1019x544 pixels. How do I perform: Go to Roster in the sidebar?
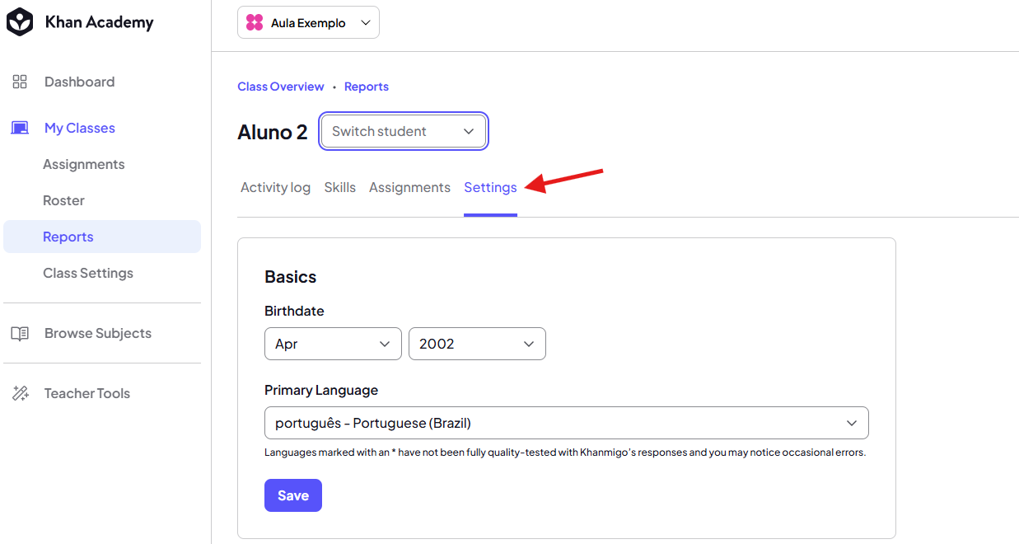[64, 200]
